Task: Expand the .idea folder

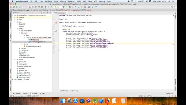Action: 15,20
